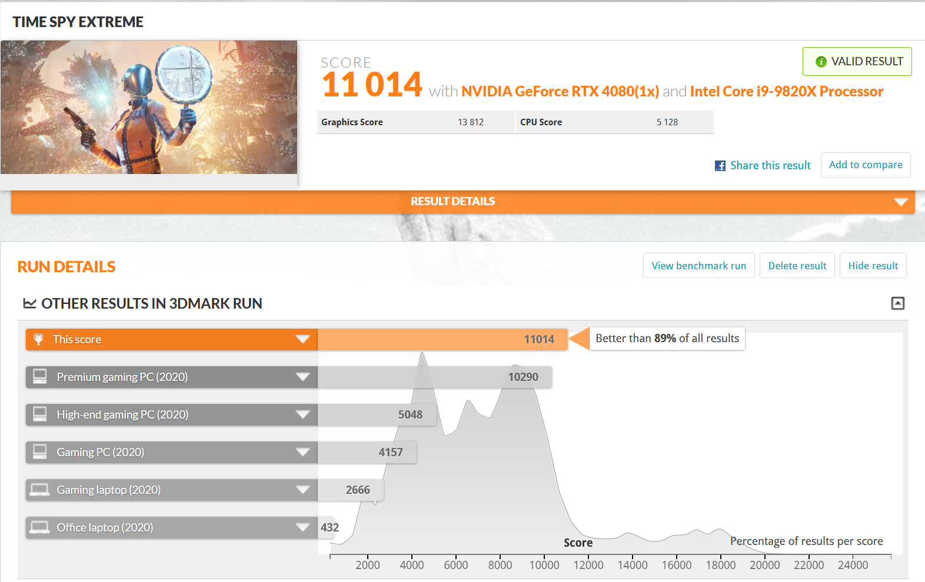Click the Time Spy Extreme benchmark thumbnail

point(149,107)
